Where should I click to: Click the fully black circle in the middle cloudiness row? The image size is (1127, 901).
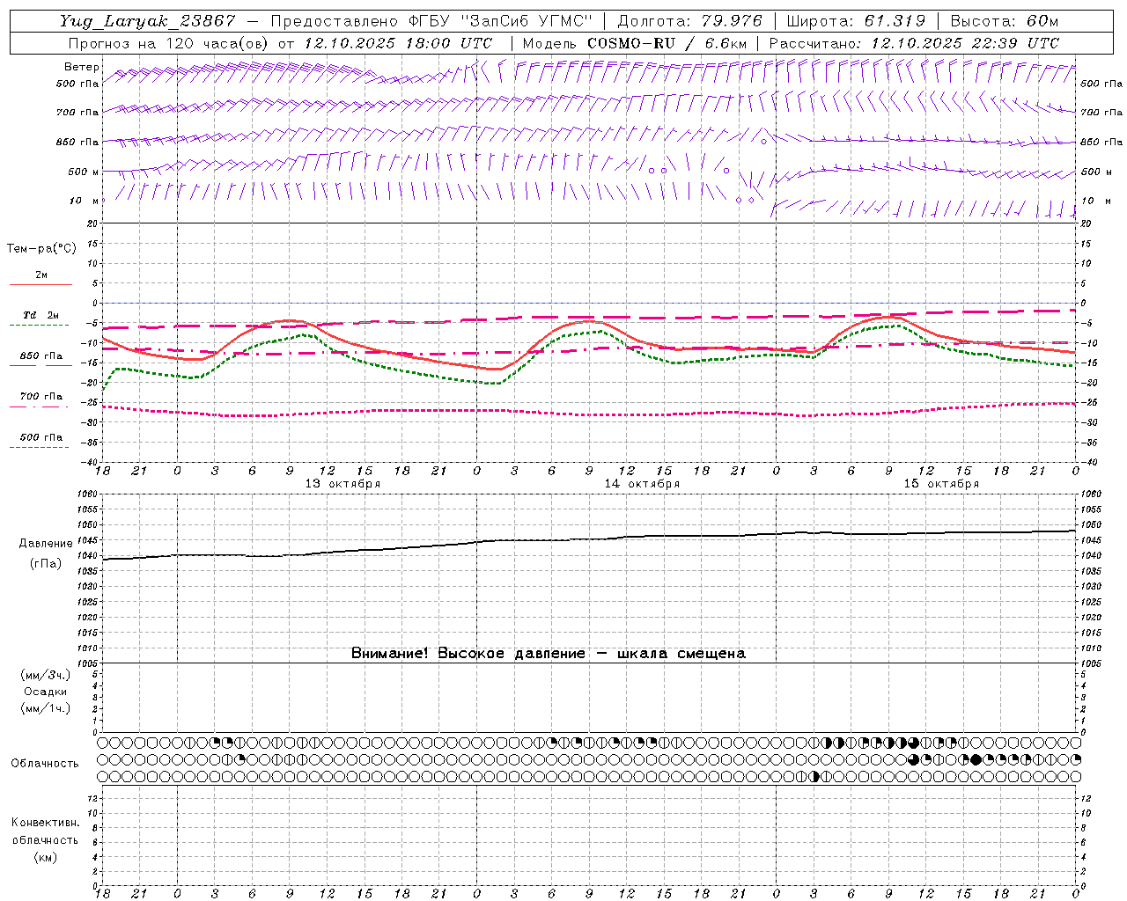click(x=976, y=759)
